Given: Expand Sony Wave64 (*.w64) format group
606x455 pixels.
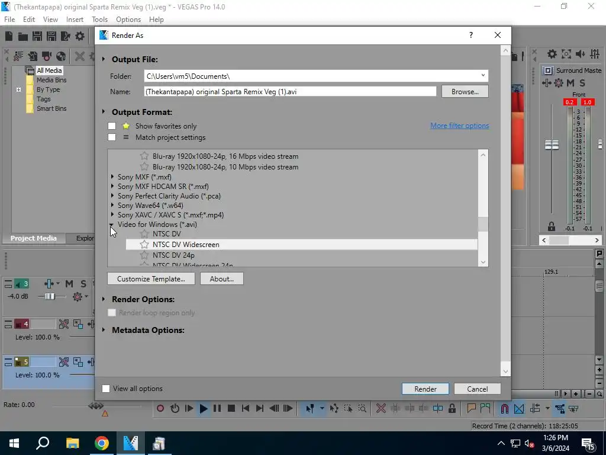Looking at the screenshot, I should pos(112,205).
